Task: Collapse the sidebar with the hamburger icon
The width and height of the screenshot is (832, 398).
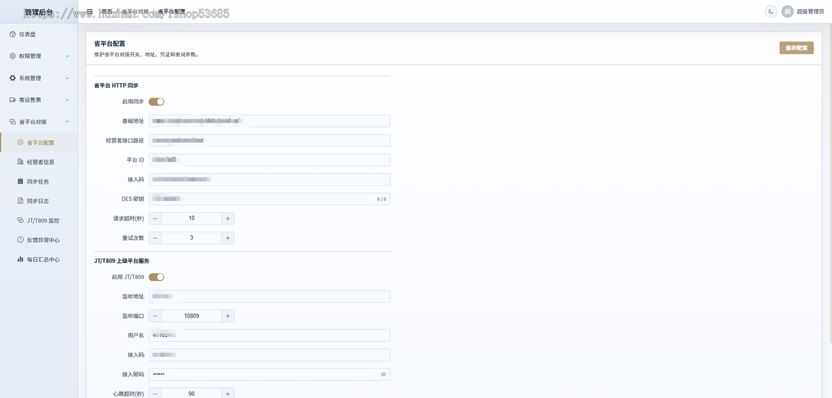Action: (89, 12)
